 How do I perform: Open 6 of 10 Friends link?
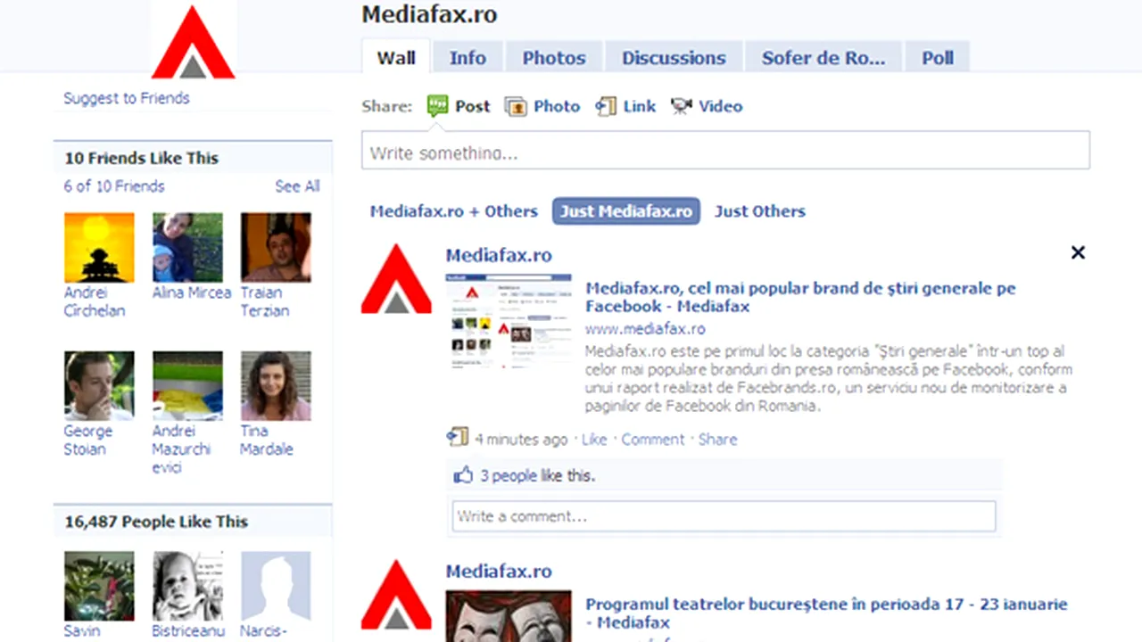(114, 186)
